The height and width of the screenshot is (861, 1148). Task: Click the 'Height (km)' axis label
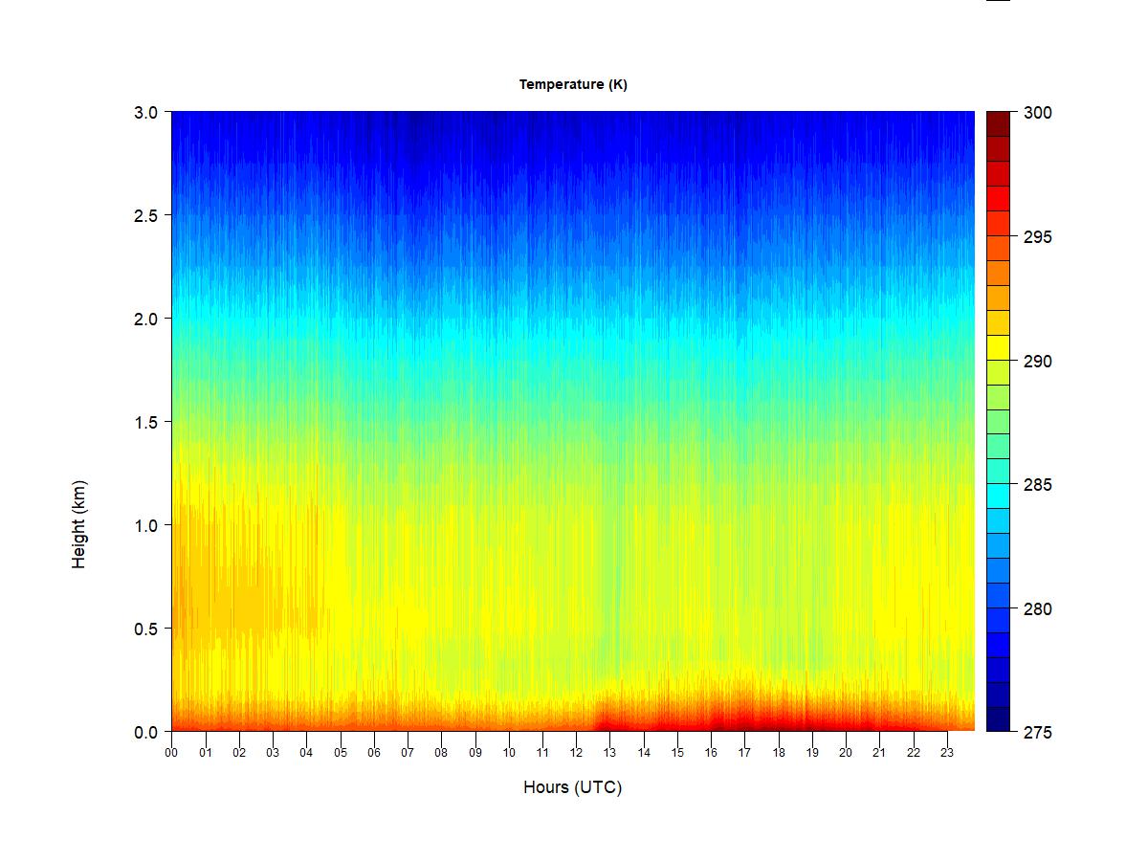pos(78,524)
